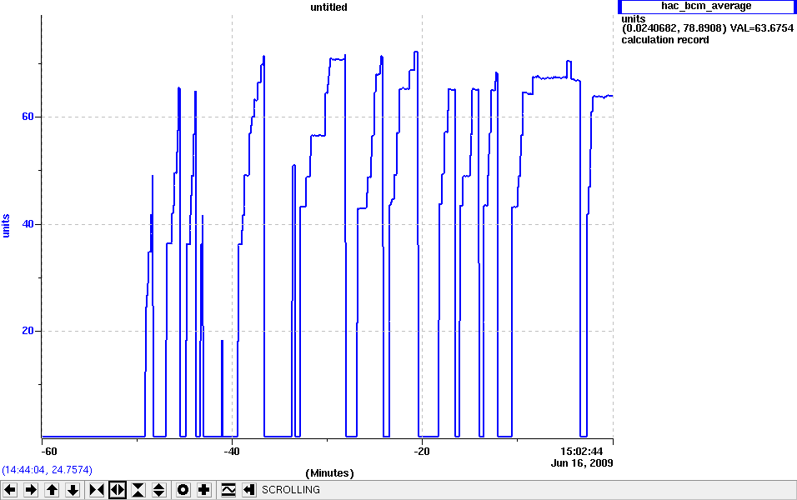
Task: Click the '(Minutes)' x-axis label
Action: pos(329,473)
